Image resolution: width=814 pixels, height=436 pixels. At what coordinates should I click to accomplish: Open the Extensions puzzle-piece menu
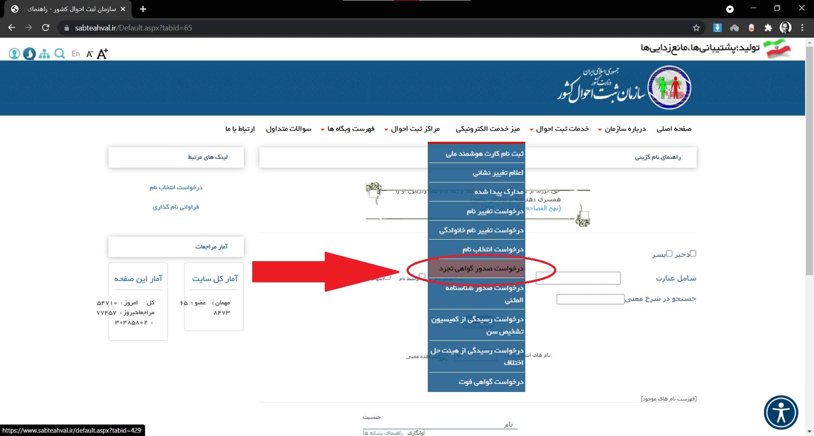(x=768, y=28)
